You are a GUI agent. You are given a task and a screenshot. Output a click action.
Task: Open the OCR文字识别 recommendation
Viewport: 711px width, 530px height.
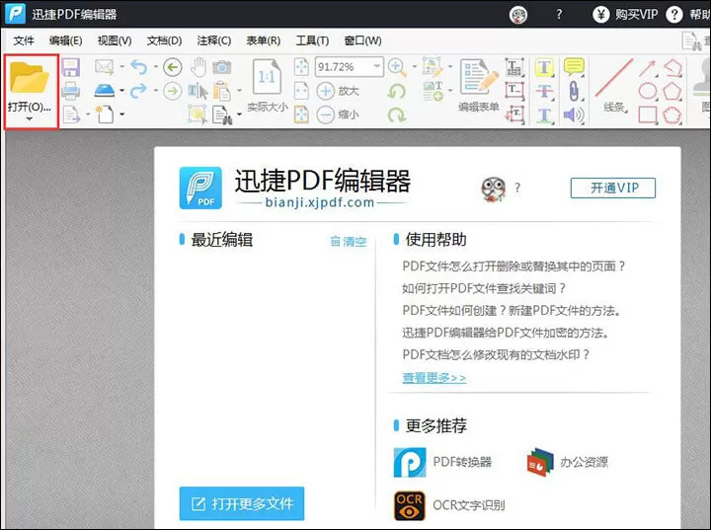449,505
